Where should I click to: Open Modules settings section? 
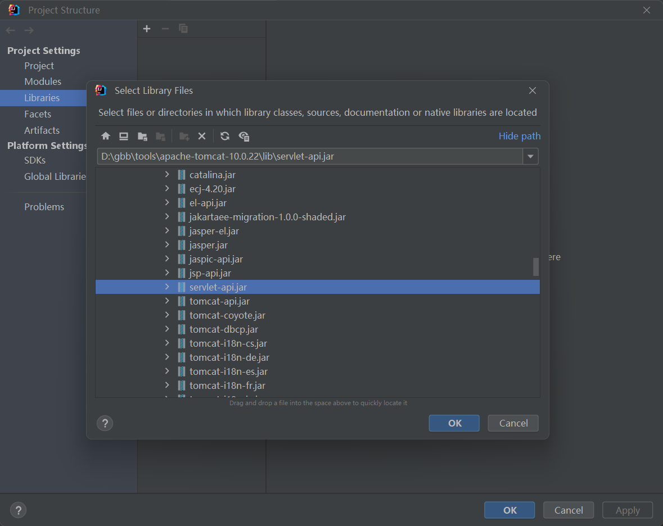click(x=43, y=81)
